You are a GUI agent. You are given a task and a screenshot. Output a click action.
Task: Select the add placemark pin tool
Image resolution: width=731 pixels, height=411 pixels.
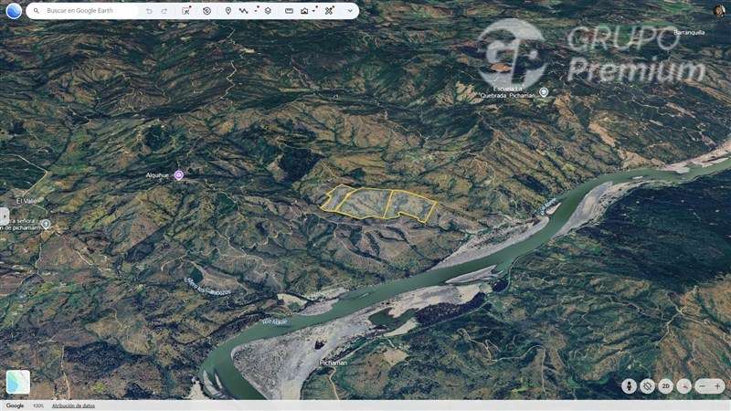point(228,11)
